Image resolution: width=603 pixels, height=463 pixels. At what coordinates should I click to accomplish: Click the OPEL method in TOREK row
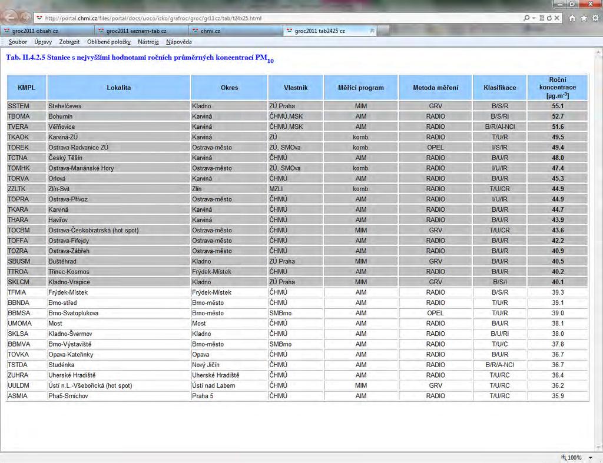pos(435,148)
